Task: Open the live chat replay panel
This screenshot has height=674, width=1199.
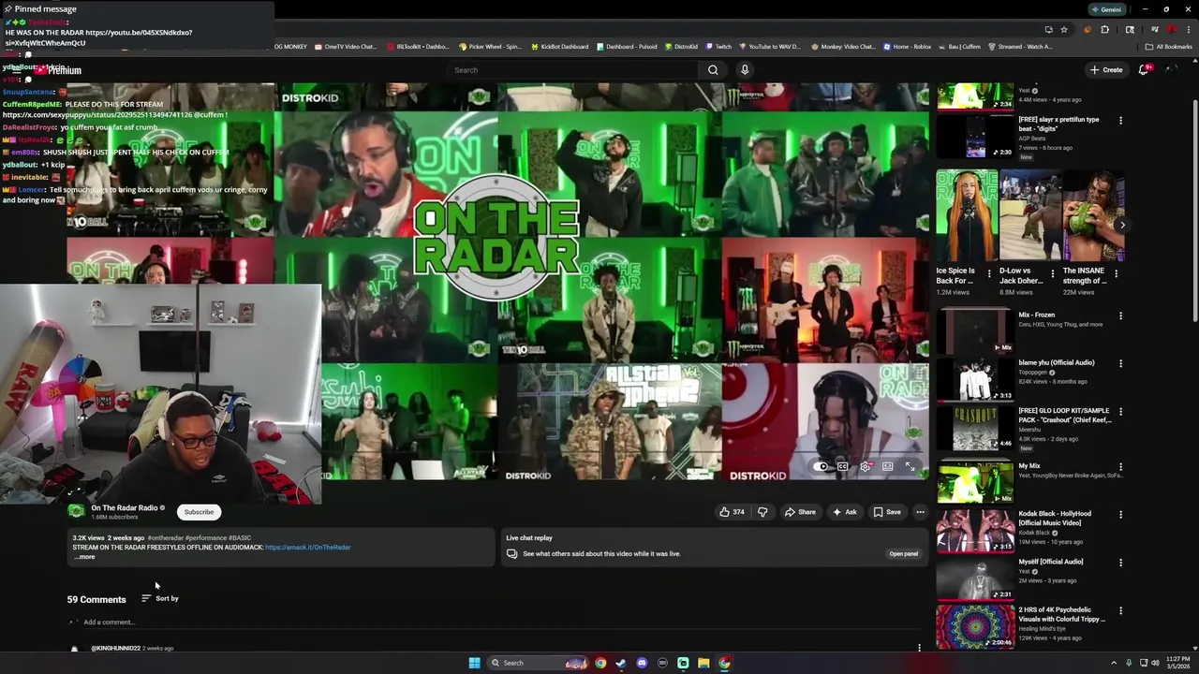Action: 903,553
